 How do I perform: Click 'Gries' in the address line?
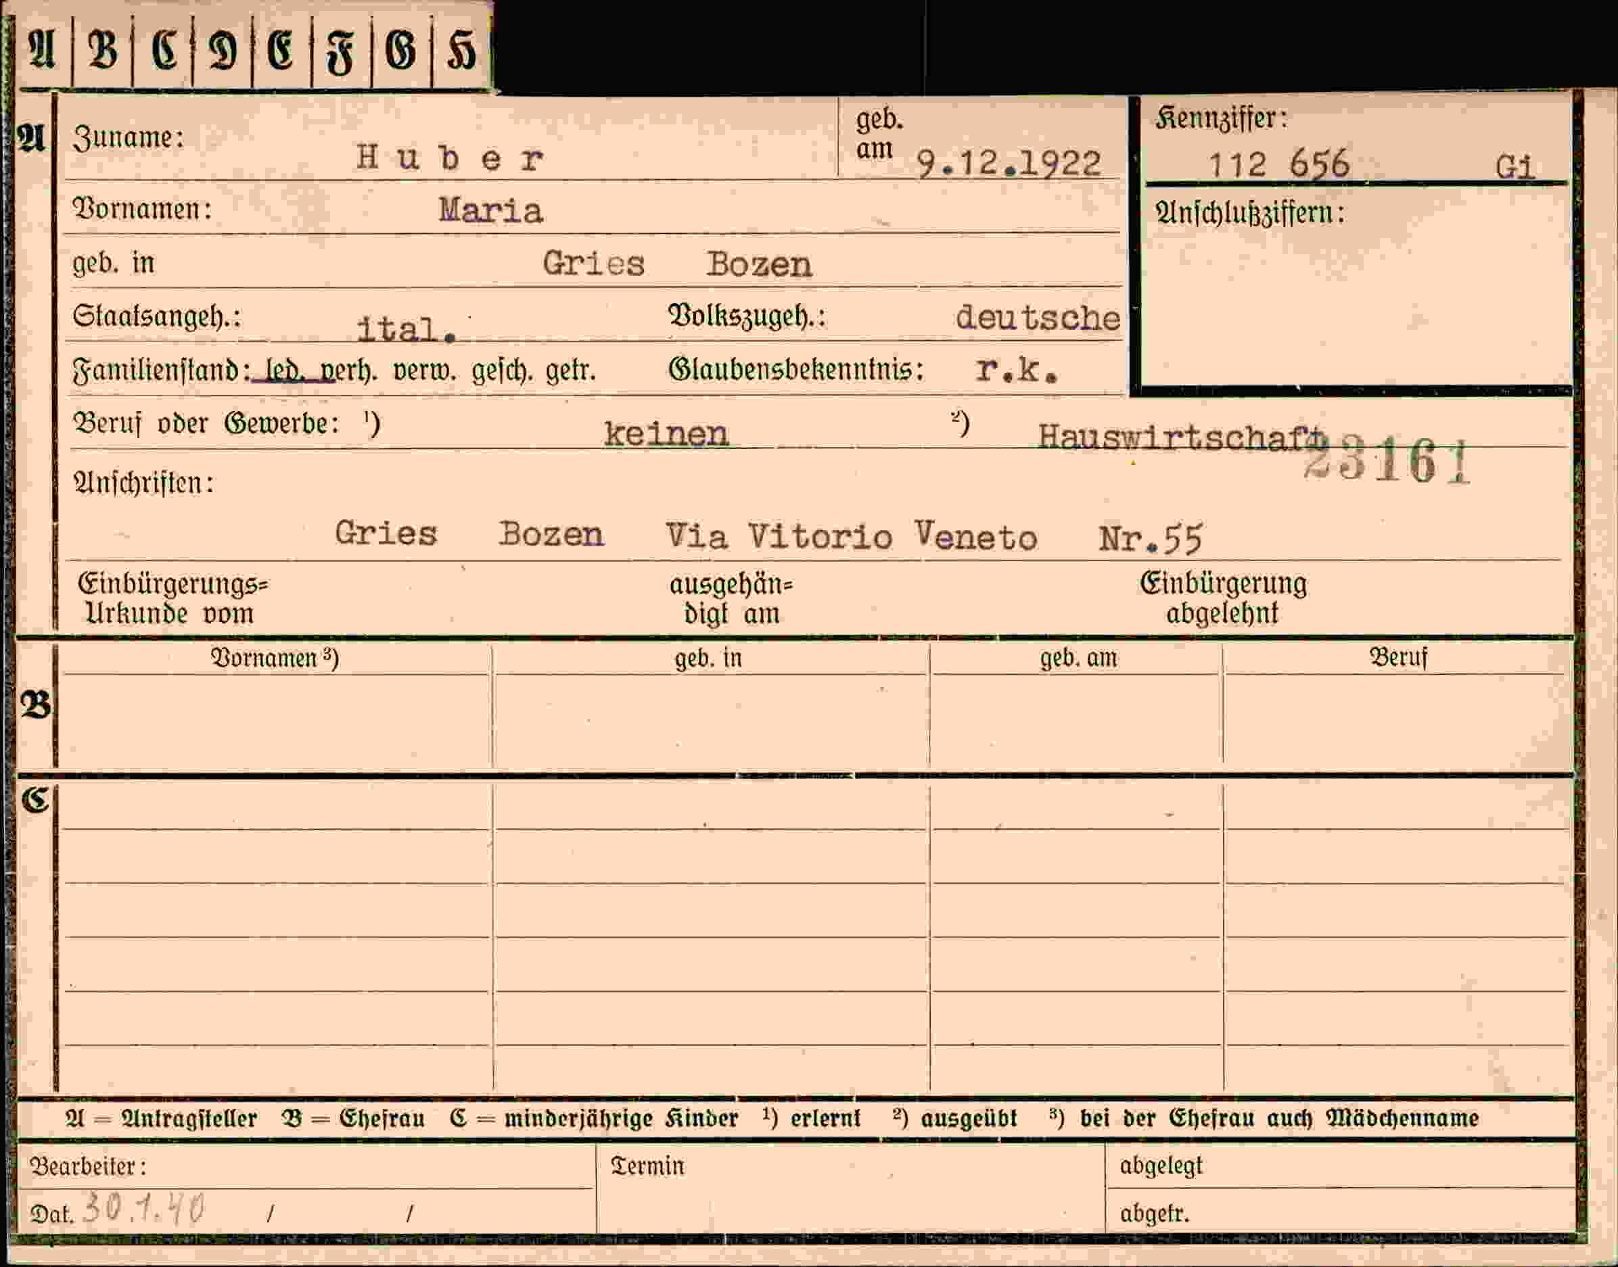pos(386,533)
